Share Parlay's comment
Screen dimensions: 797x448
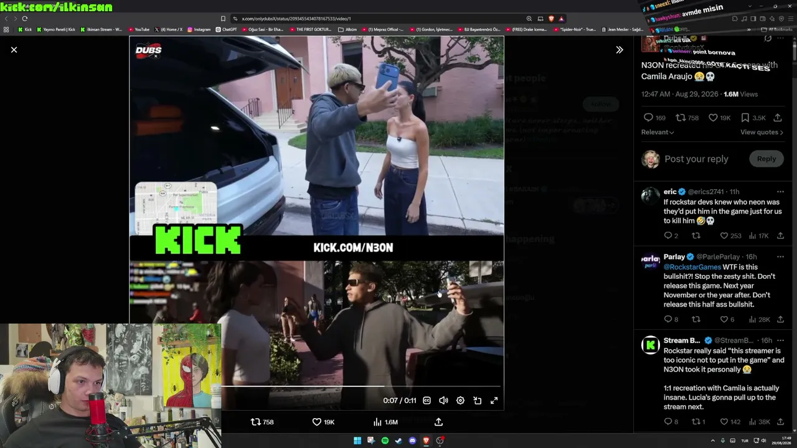780,319
